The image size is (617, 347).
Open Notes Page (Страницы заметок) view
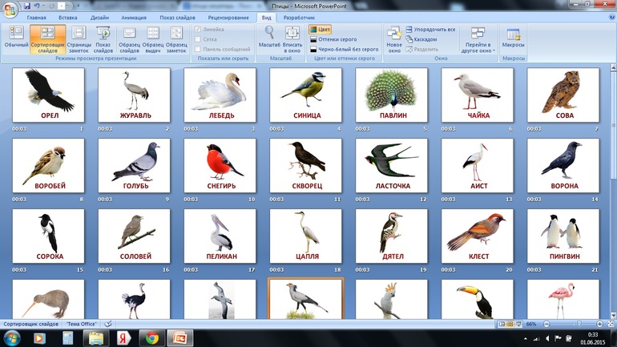pyautogui.click(x=79, y=38)
